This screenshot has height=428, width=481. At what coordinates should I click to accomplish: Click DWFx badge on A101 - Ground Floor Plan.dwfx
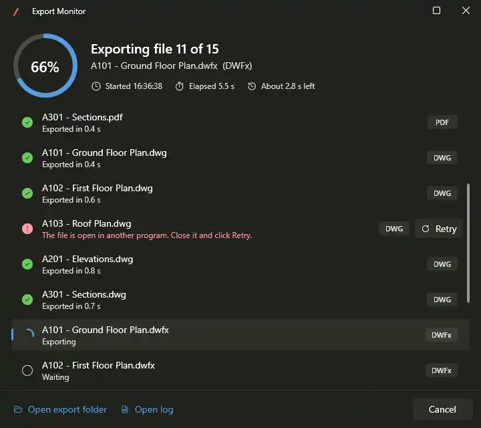tap(442, 335)
